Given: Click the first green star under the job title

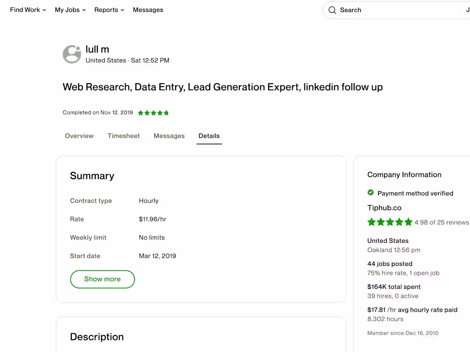Looking at the screenshot, I should [141, 112].
